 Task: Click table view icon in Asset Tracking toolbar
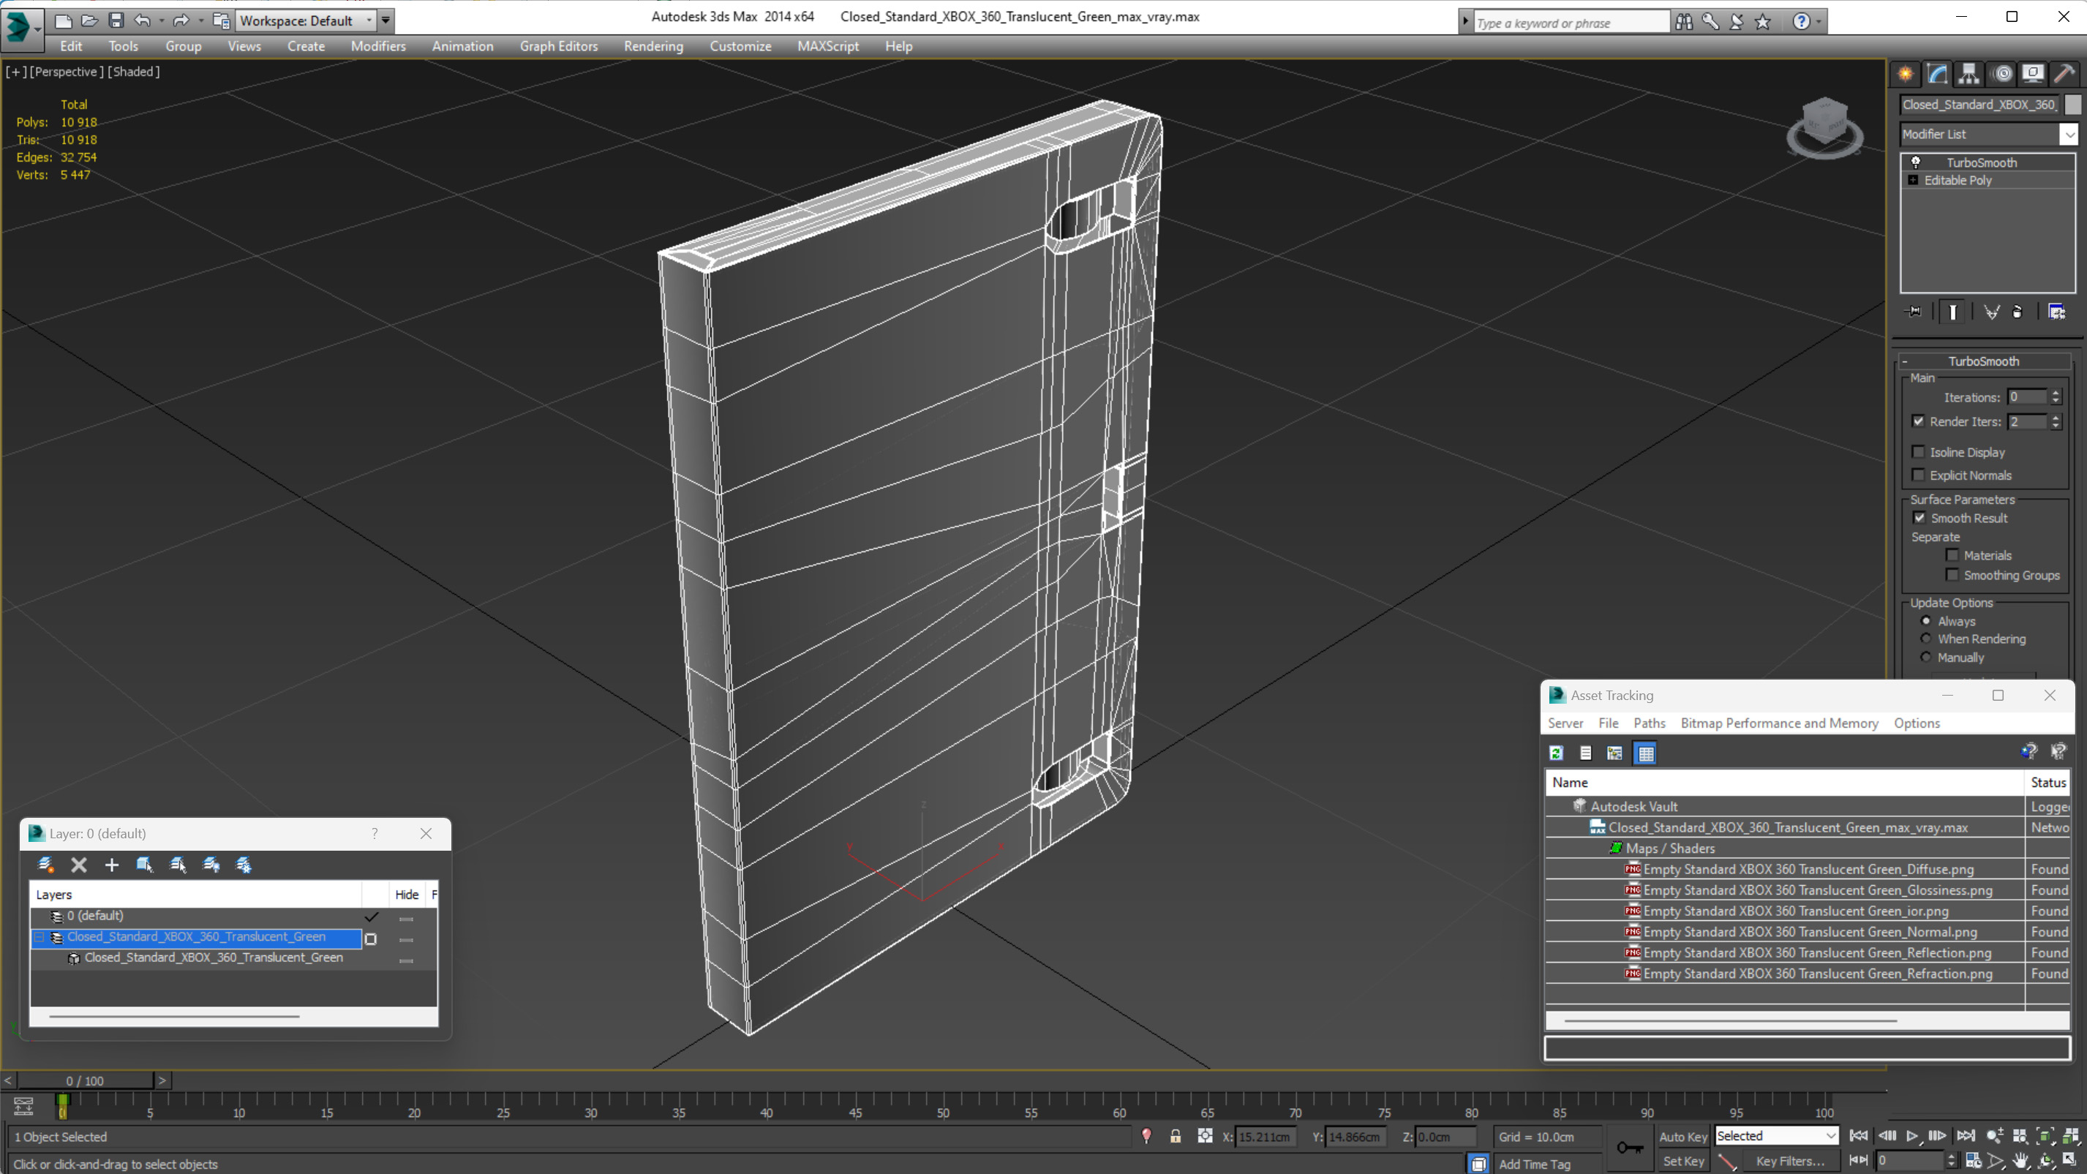click(1645, 753)
